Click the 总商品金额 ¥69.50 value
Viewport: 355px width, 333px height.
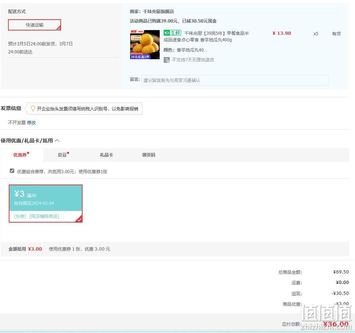click(x=341, y=272)
